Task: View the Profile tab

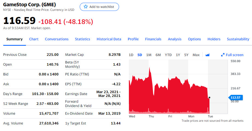Action: click(133, 39)
